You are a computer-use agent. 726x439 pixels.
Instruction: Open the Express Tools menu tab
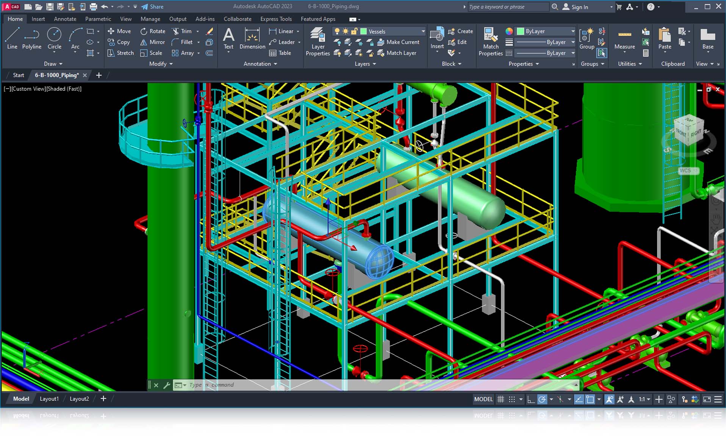point(276,19)
